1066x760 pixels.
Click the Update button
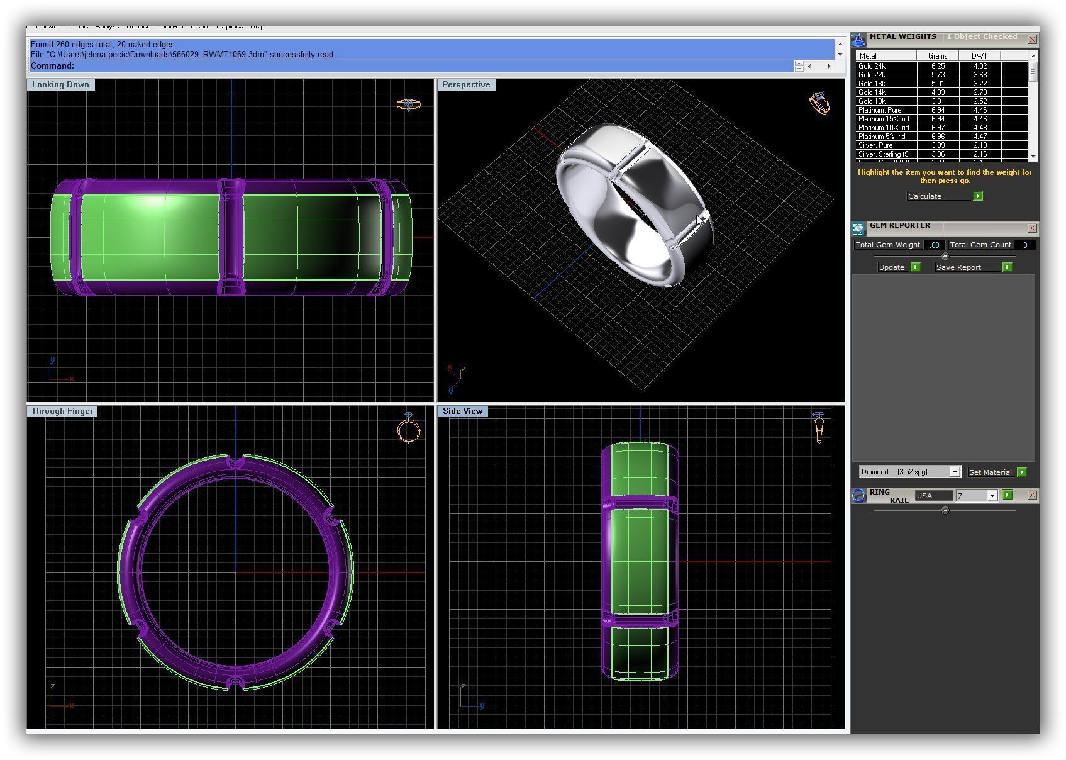point(894,267)
